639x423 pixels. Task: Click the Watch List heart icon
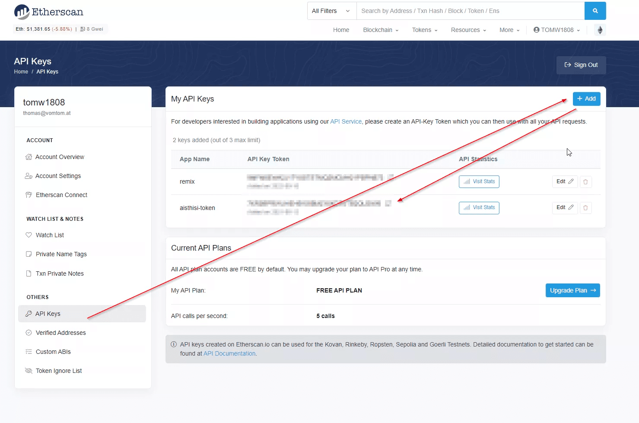click(x=29, y=235)
